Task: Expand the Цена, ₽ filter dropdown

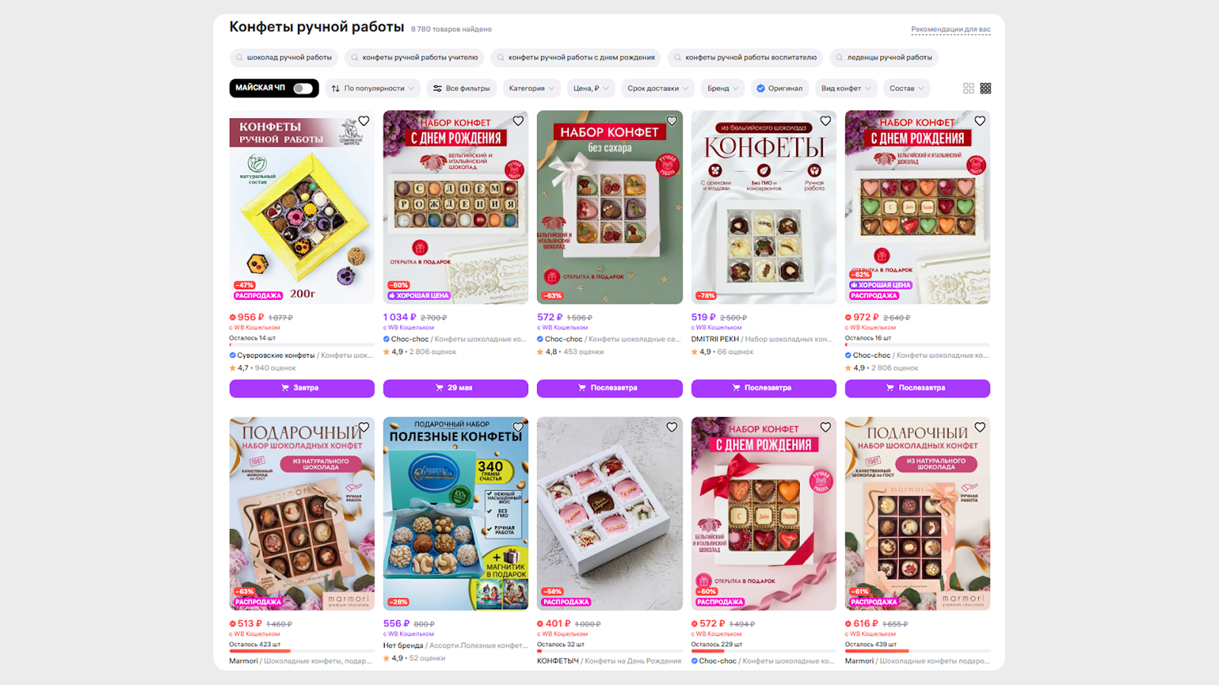Action: click(x=591, y=88)
